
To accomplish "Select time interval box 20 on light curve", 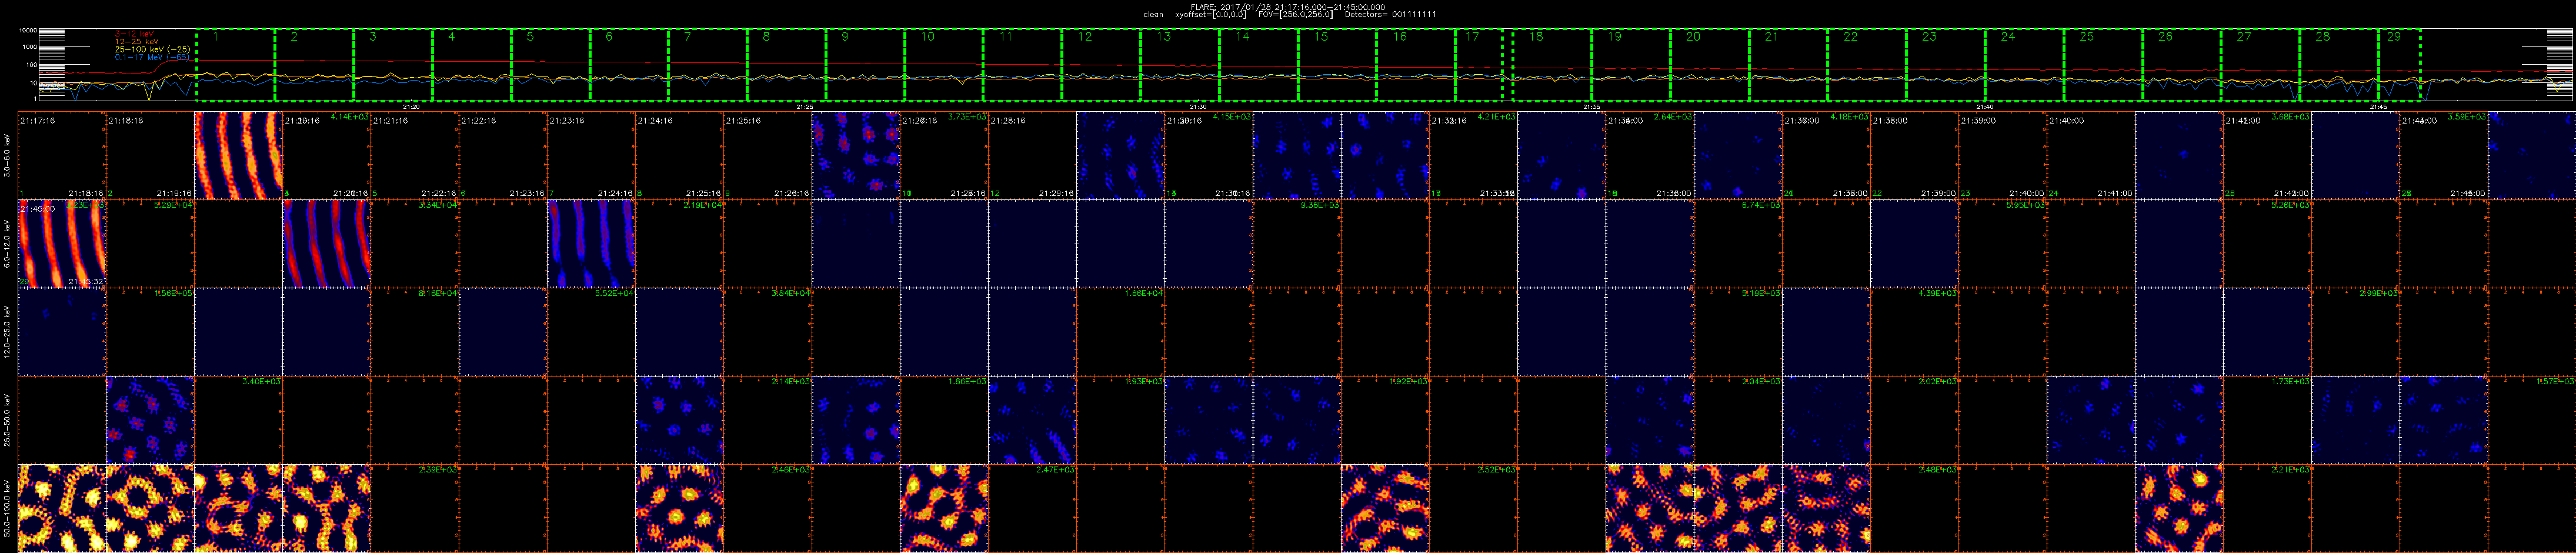I will click(x=1710, y=65).
